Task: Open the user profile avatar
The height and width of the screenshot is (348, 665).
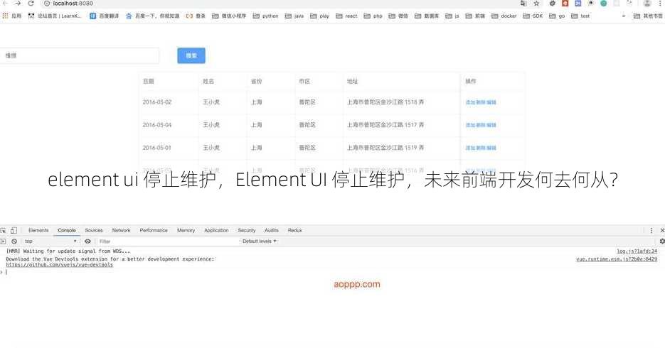Action: pos(647,4)
